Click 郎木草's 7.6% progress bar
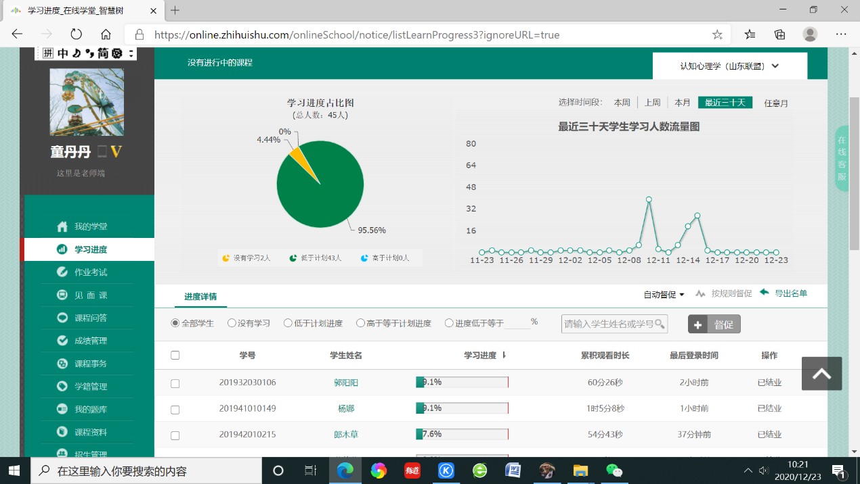Screen dimensions: 860x484 pyautogui.click(x=462, y=434)
